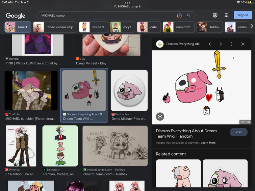255x191 pixels.
Task: Select the mcyt filter chip
Action: click(x=122, y=27)
